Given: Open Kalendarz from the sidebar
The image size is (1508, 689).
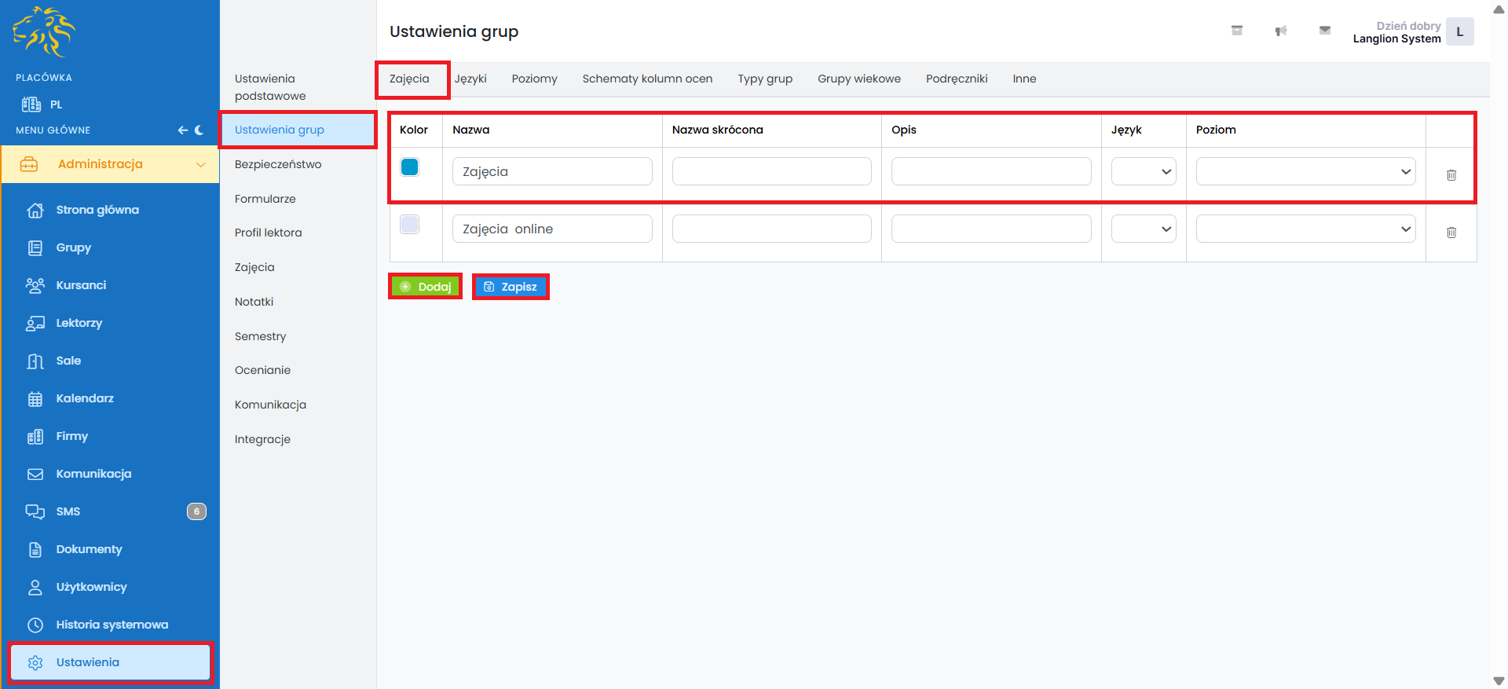Looking at the screenshot, I should pos(85,398).
